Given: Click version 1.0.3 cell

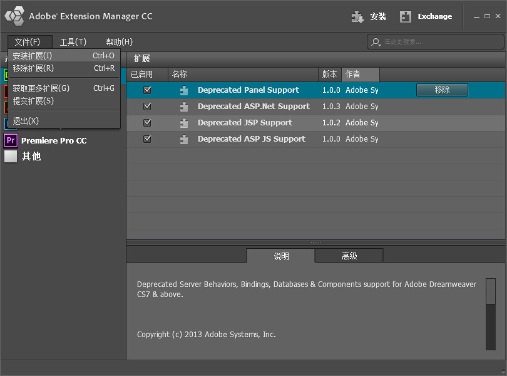Looking at the screenshot, I should (x=331, y=107).
